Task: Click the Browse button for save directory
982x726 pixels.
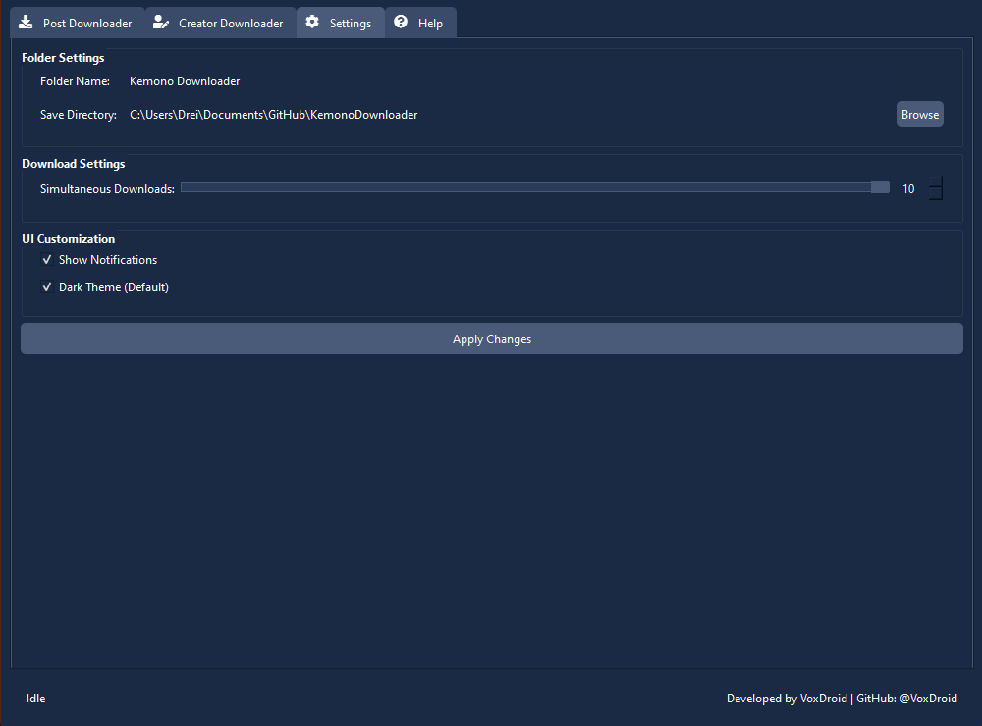Action: tap(919, 114)
